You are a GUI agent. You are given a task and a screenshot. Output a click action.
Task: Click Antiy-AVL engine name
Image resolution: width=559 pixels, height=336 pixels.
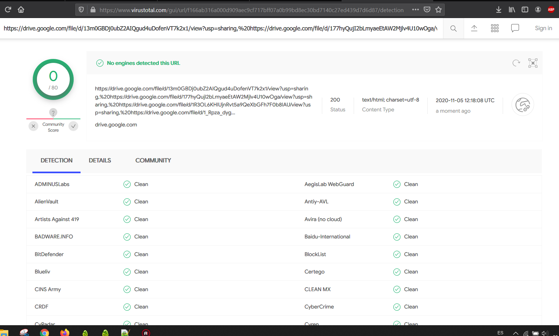pyautogui.click(x=316, y=202)
